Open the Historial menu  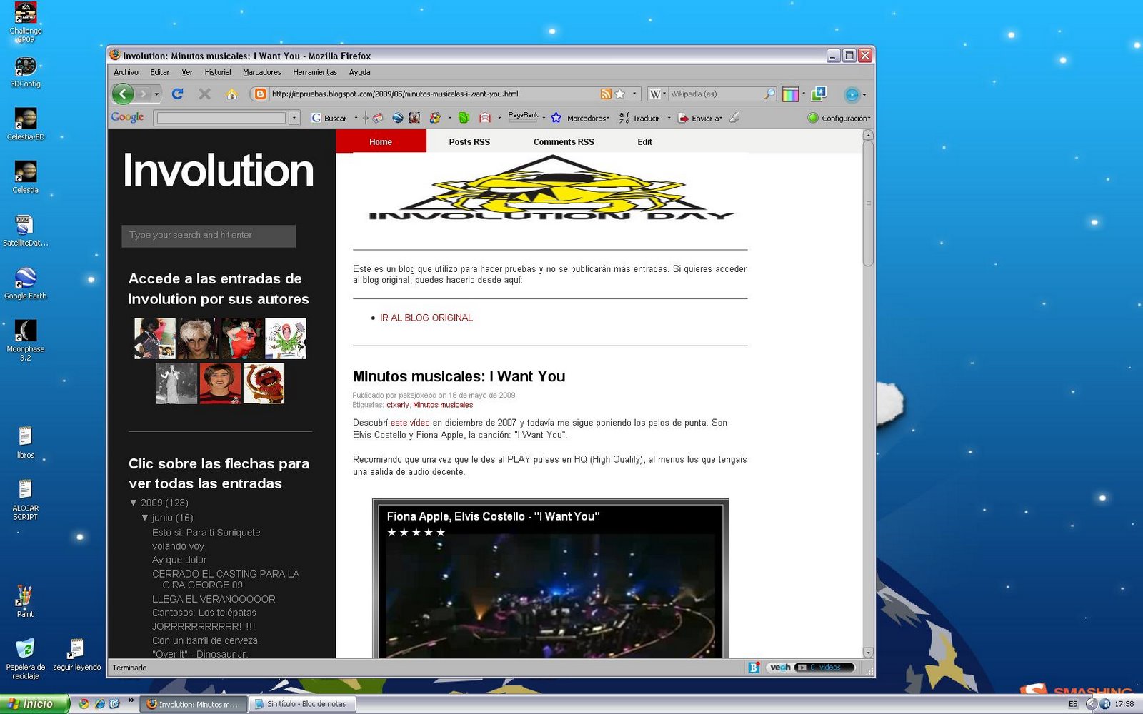click(x=218, y=72)
